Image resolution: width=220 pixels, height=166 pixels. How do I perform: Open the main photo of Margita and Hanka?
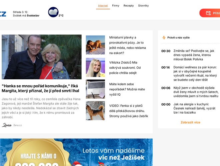click(42, 57)
